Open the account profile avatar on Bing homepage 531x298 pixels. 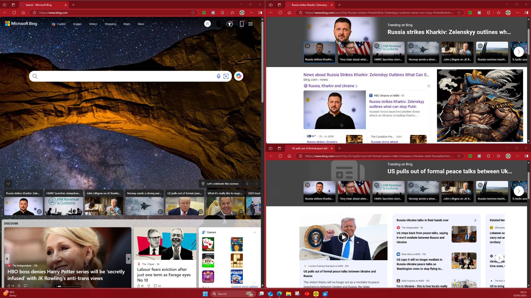coord(207,24)
